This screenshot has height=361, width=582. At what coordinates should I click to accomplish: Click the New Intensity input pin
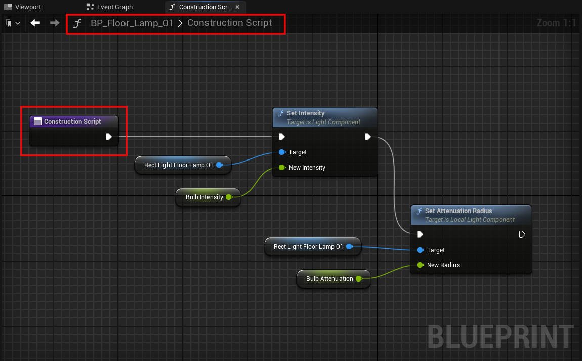point(282,168)
